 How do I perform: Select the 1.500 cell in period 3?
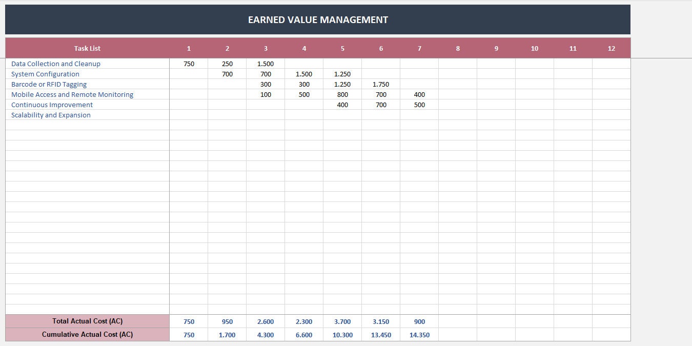click(266, 64)
